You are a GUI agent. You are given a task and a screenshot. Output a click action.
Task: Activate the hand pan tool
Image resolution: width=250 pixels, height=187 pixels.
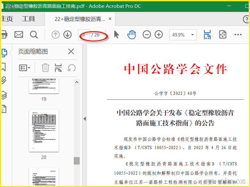132,35
